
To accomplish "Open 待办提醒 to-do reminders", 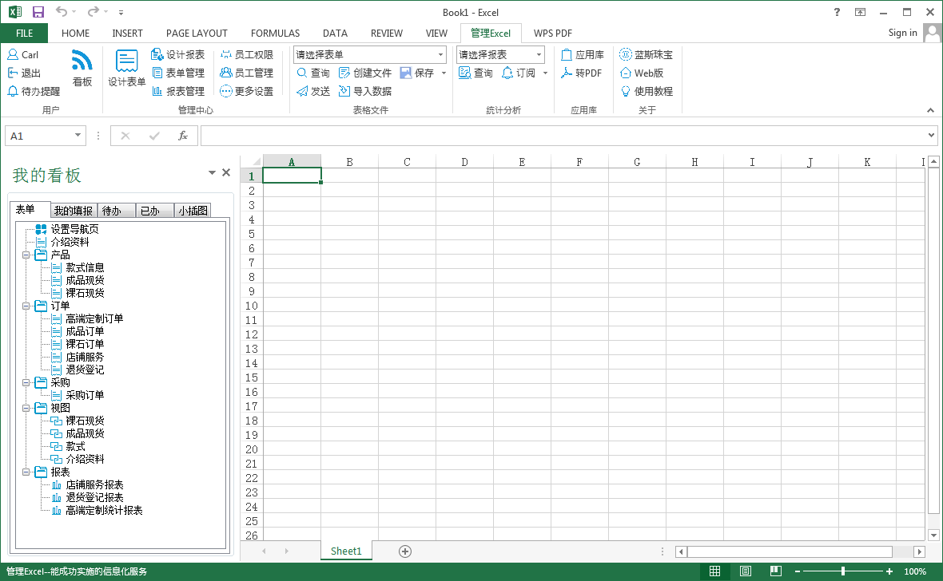I will tap(34, 91).
